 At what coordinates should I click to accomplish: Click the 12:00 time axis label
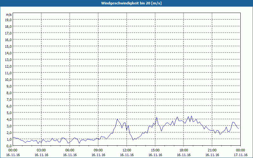tap(127, 150)
